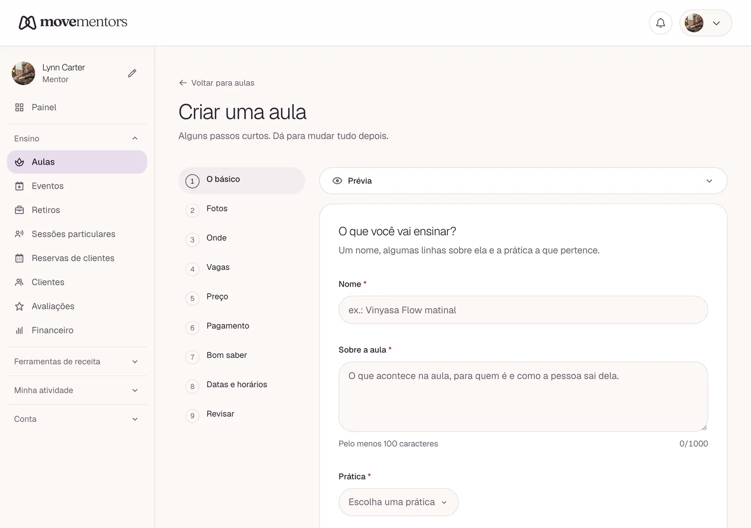This screenshot has width=751, height=528.
Task: Click the eye icon in Prévia
Action: pyautogui.click(x=337, y=181)
